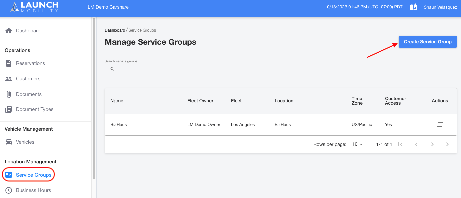Click the transfer arrows icon for BizHaus
Image resolution: width=461 pixels, height=198 pixels.
click(x=440, y=125)
